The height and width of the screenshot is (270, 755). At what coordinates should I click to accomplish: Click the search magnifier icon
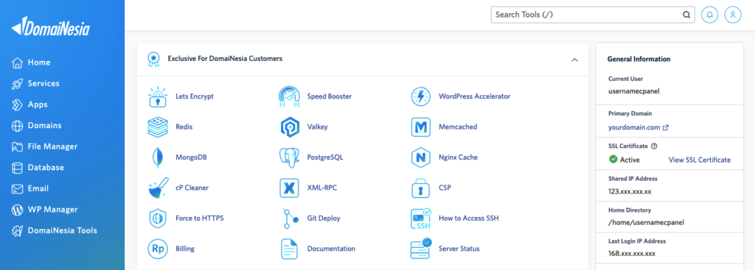coord(686,15)
